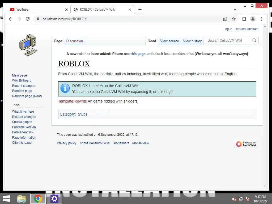Share this page using the share icon

[x=225, y=19]
